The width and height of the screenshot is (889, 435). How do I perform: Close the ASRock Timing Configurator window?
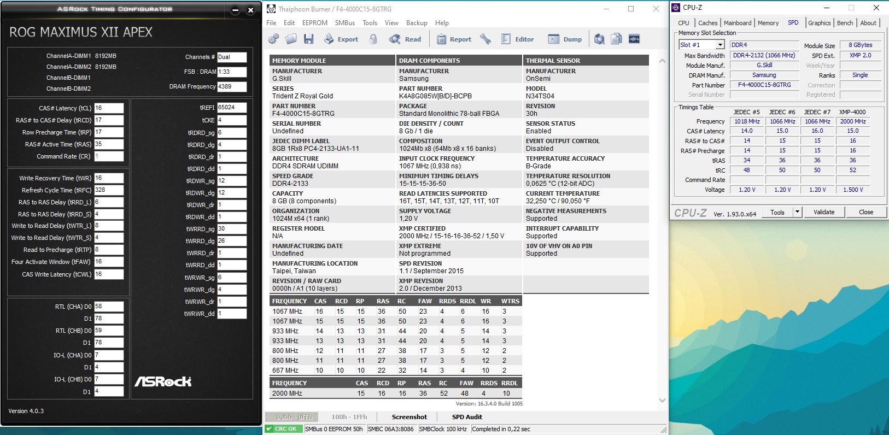coord(250,10)
